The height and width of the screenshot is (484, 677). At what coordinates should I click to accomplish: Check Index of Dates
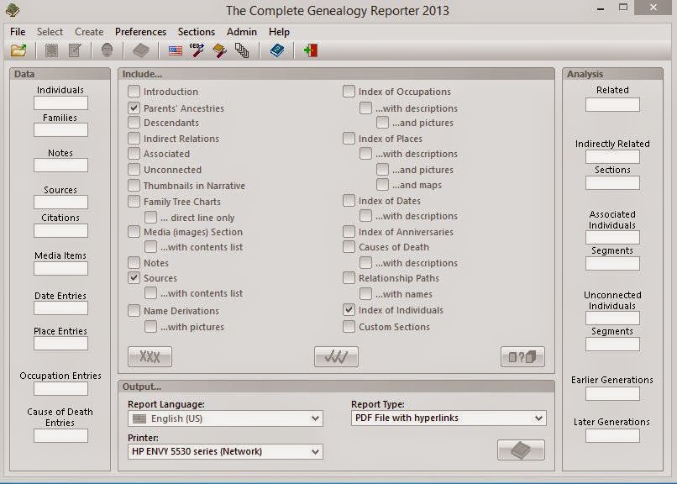(x=349, y=200)
